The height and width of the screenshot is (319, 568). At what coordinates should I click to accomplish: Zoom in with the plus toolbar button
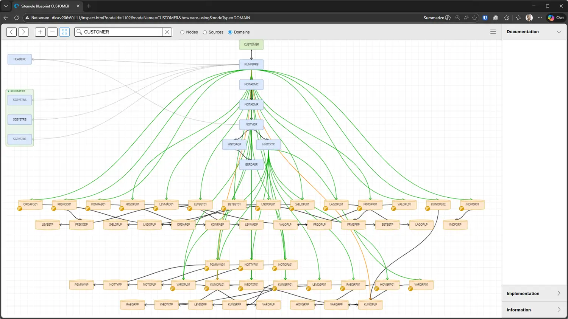pos(40,32)
